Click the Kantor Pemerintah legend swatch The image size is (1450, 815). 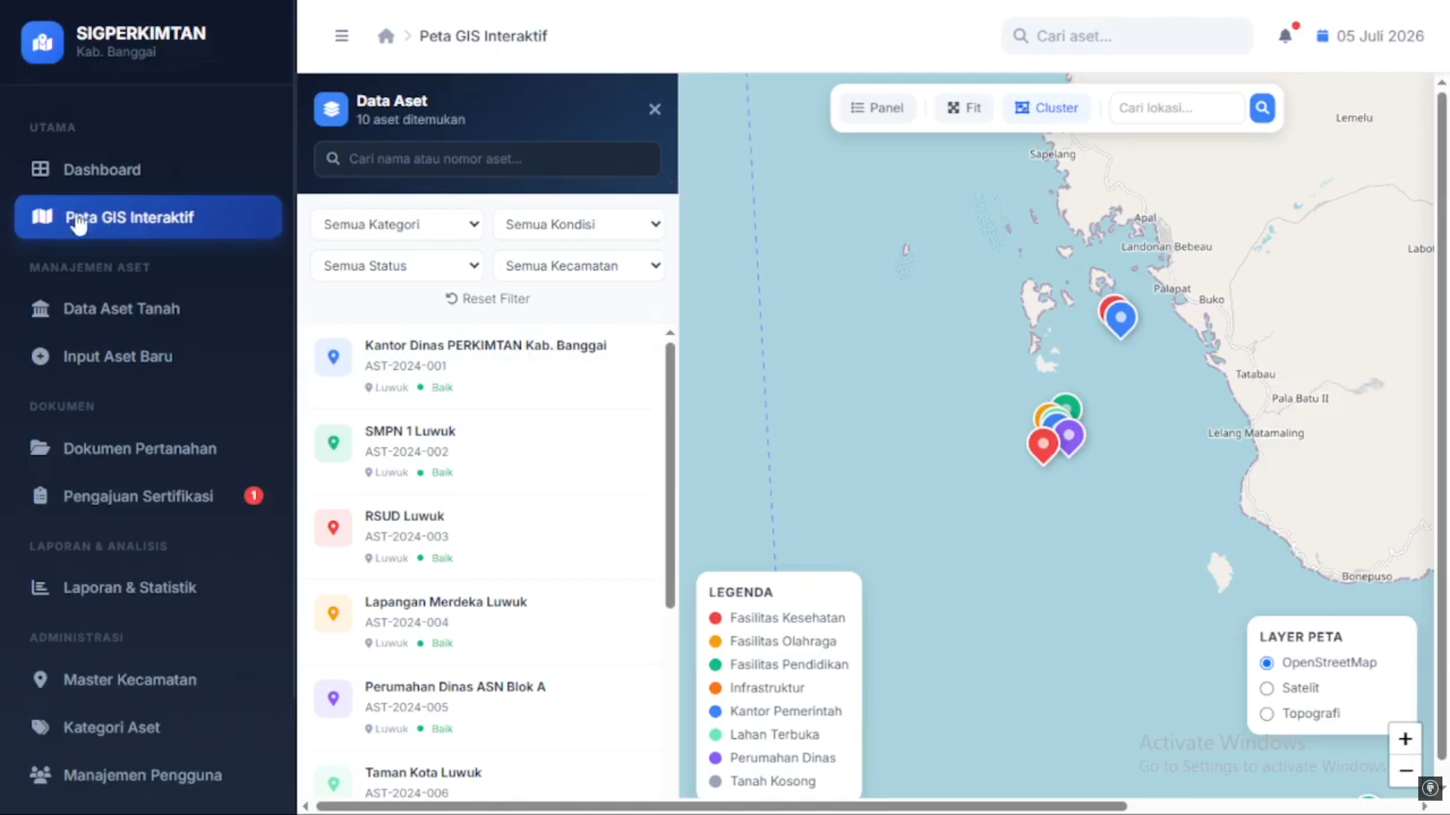tap(715, 712)
